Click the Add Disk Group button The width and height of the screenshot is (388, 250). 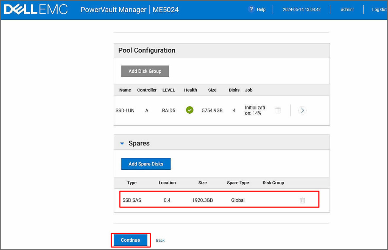pyautogui.click(x=145, y=71)
